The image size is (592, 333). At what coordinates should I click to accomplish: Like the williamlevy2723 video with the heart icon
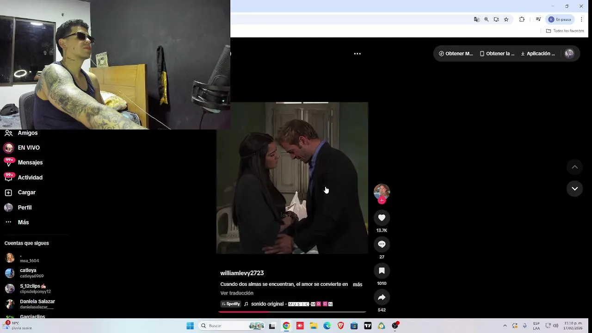(x=382, y=217)
